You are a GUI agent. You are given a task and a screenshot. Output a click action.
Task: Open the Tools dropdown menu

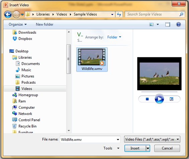111,148
